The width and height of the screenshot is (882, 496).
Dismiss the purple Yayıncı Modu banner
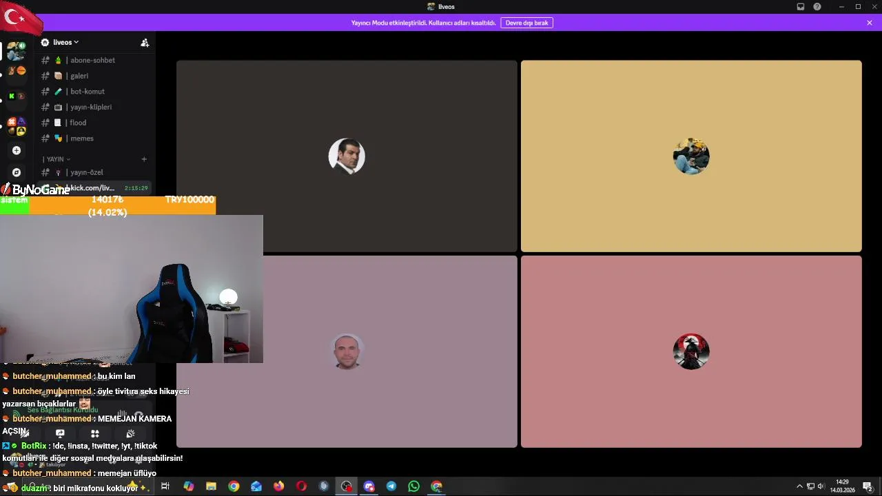tap(870, 23)
